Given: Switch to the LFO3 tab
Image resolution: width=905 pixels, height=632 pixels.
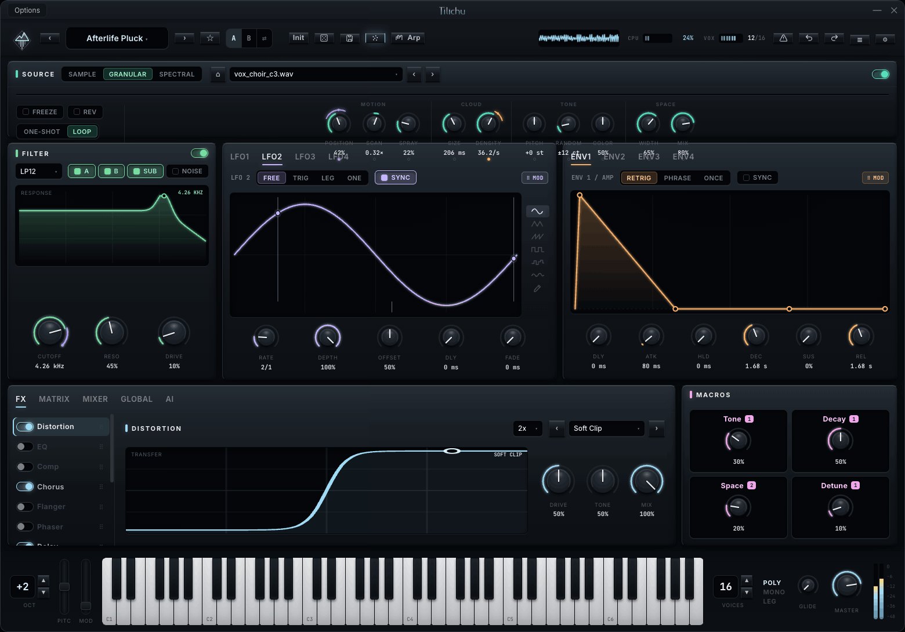Looking at the screenshot, I should [305, 157].
